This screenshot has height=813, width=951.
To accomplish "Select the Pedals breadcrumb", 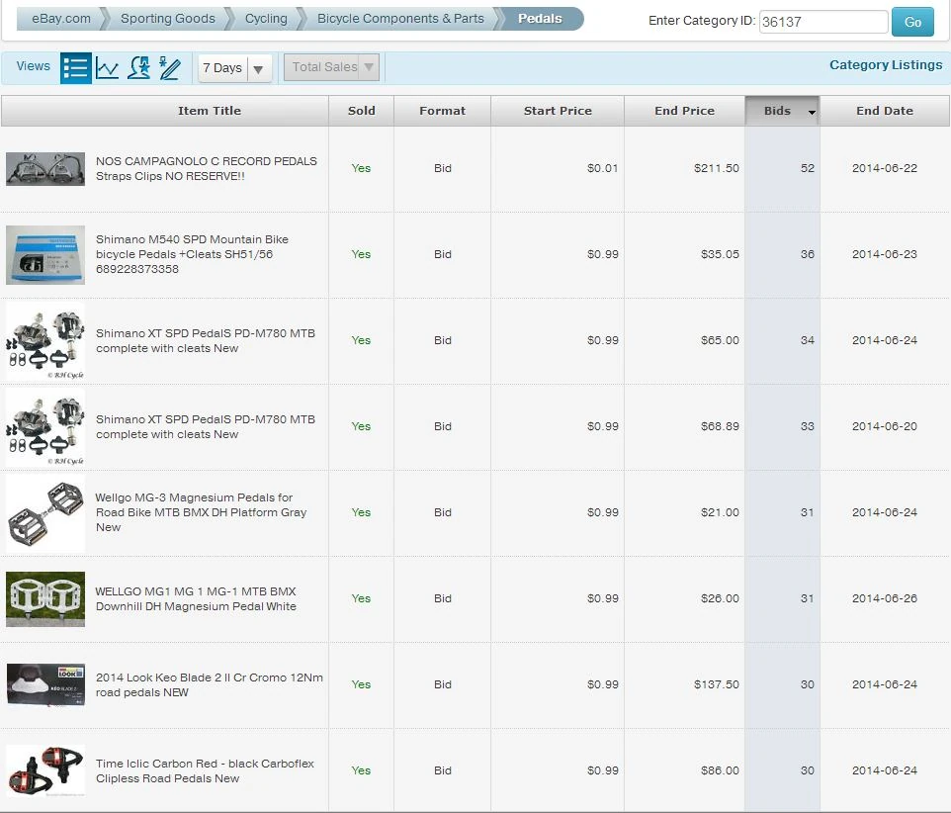I will click(x=540, y=19).
